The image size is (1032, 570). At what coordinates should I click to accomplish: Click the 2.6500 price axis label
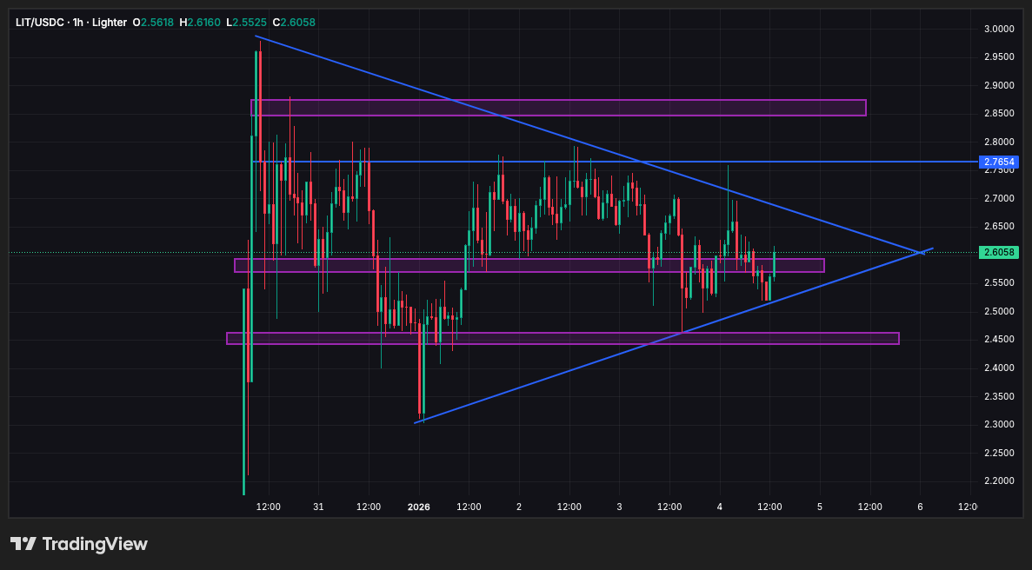[999, 226]
